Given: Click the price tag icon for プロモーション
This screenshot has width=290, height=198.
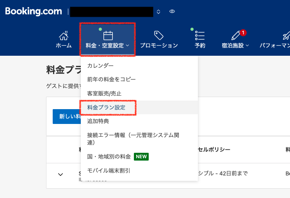Looking at the screenshot, I should [x=158, y=36].
